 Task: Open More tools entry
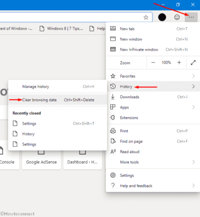(x=153, y=162)
